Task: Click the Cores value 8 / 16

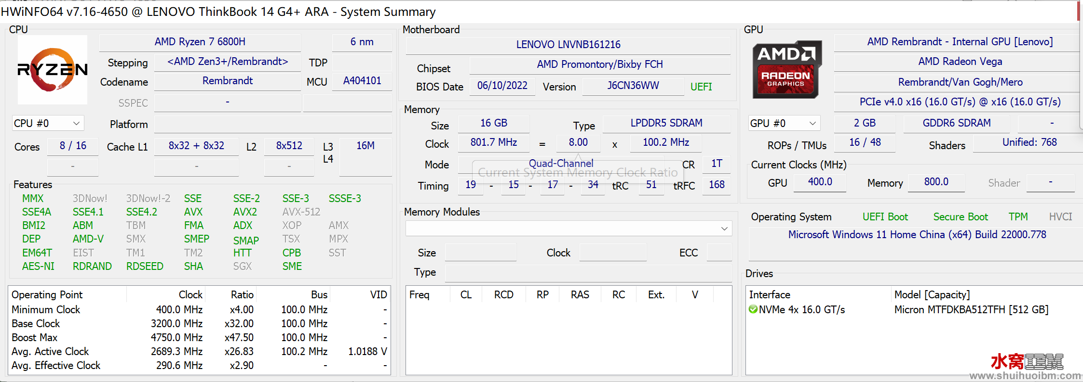Action: tap(73, 146)
